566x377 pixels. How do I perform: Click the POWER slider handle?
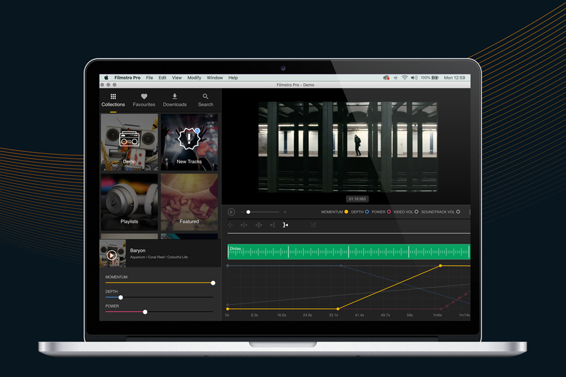pyautogui.click(x=145, y=311)
